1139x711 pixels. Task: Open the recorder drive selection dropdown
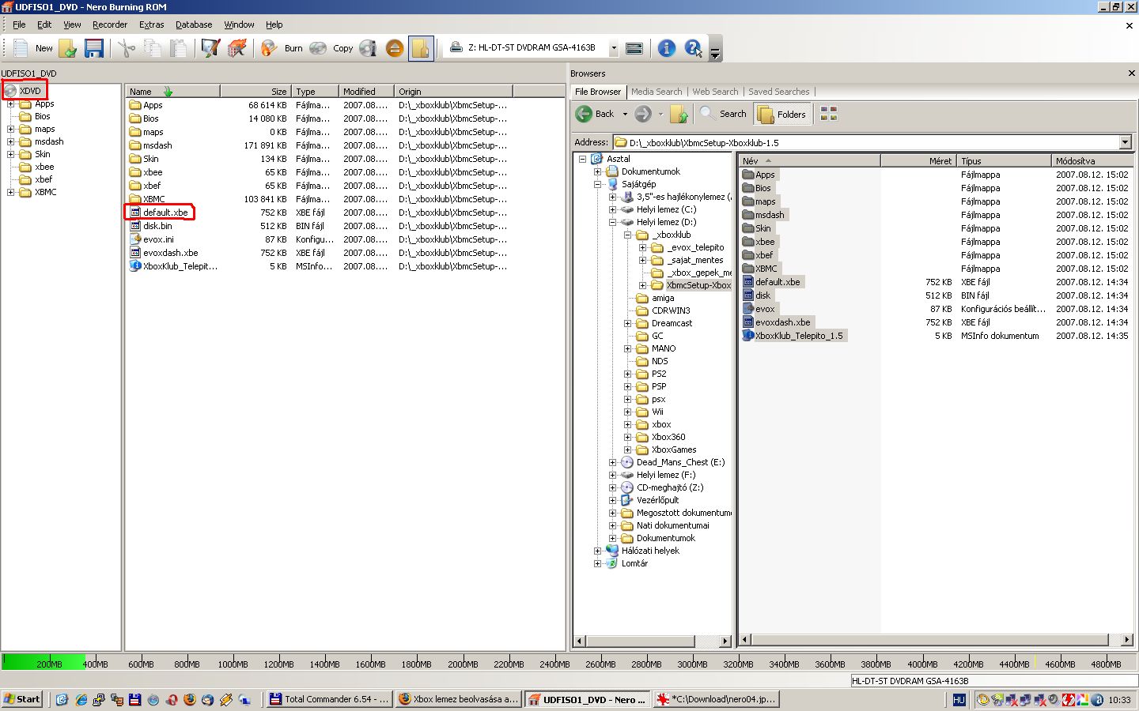(x=614, y=48)
